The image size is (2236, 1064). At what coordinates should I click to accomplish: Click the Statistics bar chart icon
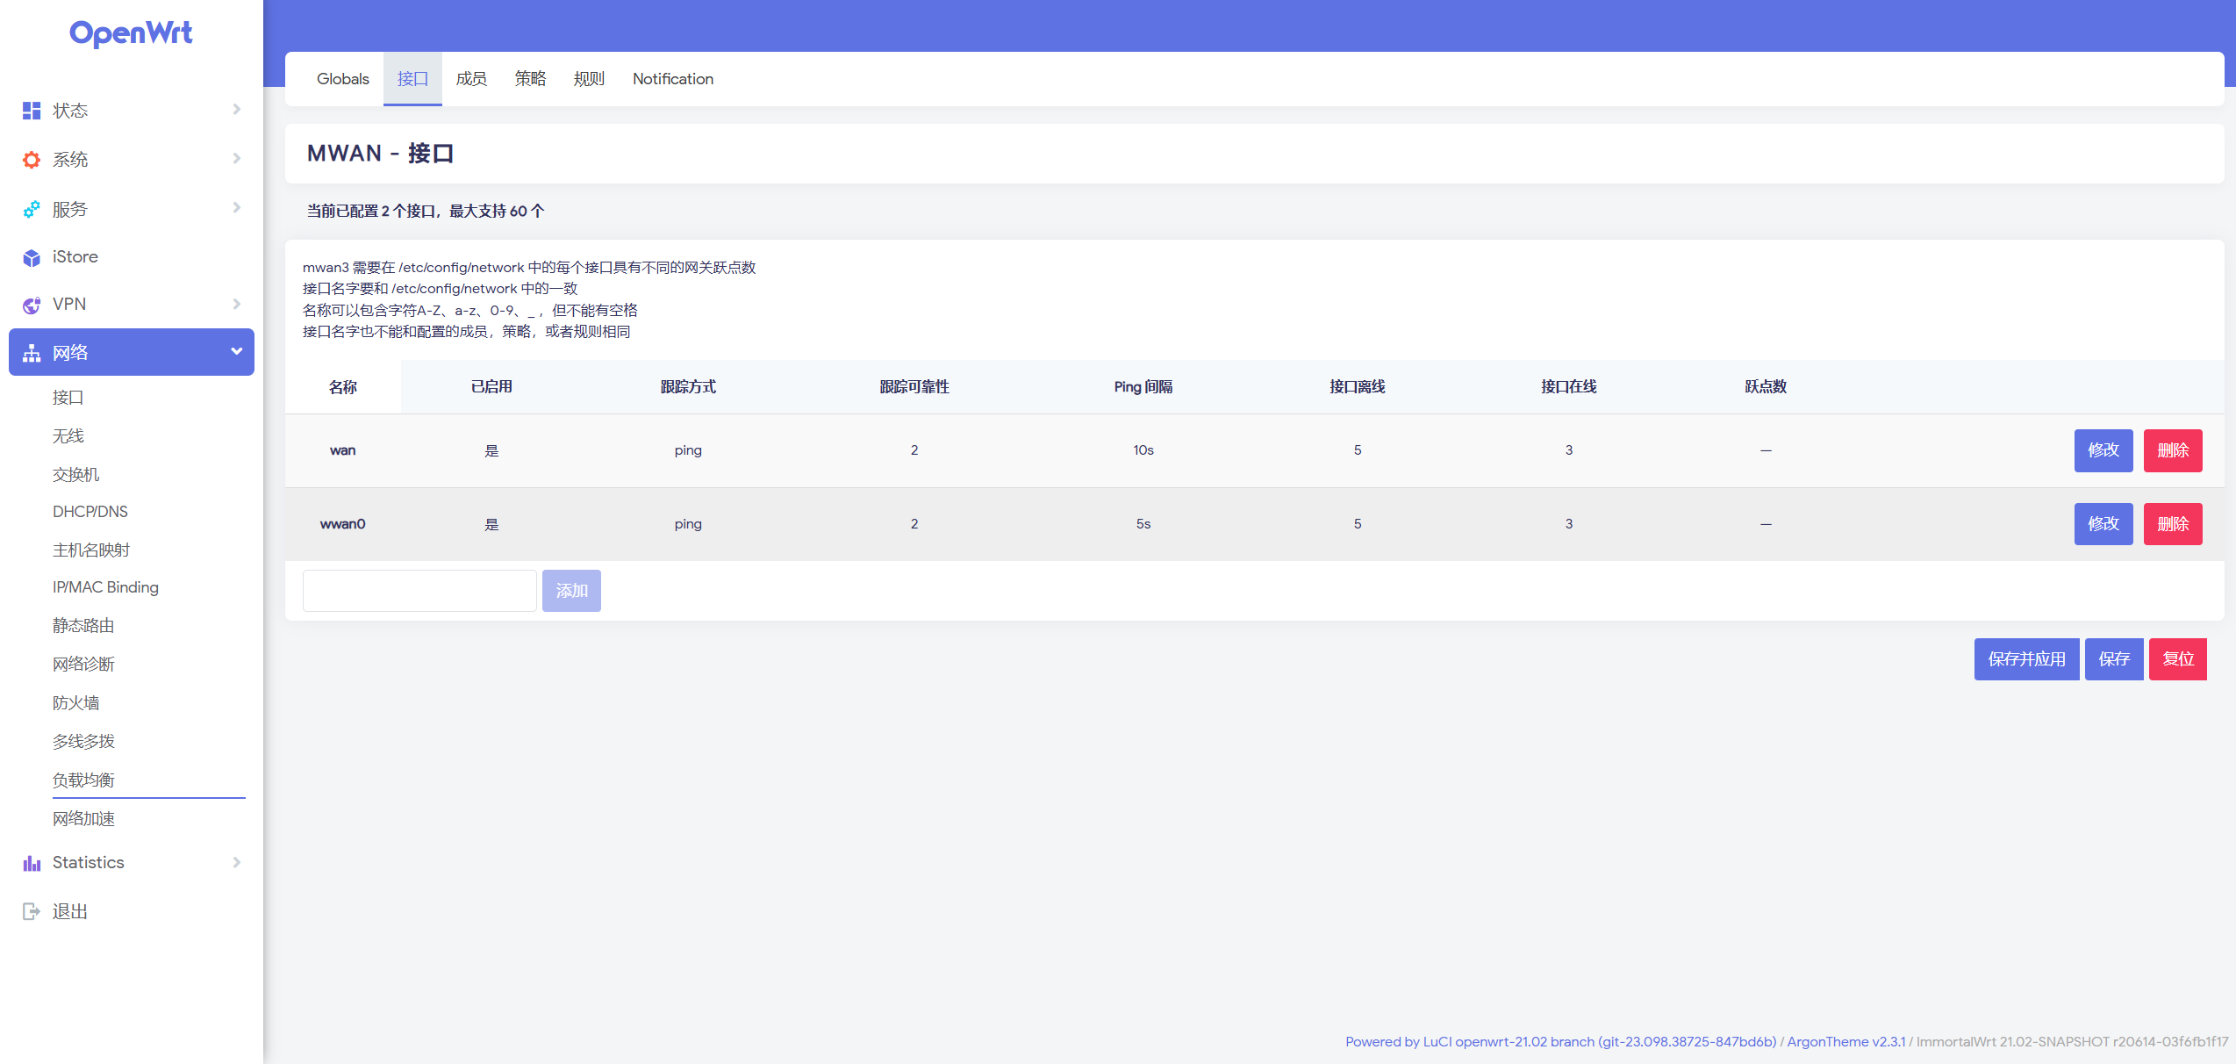click(x=32, y=863)
